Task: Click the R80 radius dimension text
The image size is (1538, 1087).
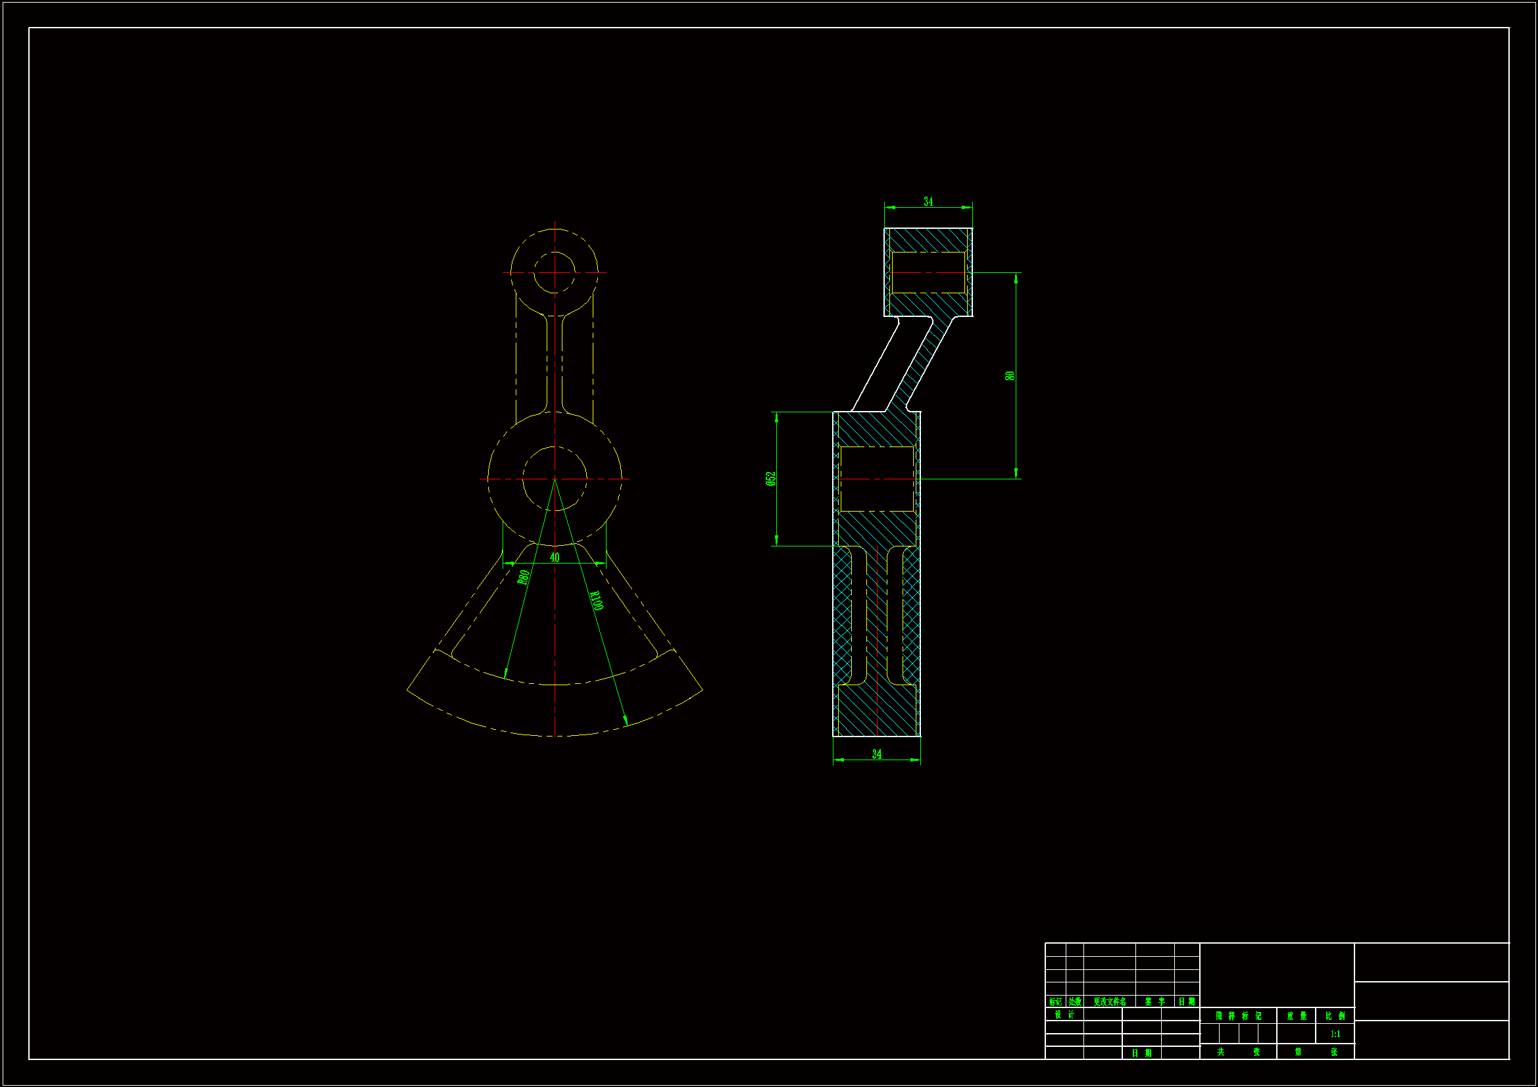Action: pyautogui.click(x=524, y=577)
